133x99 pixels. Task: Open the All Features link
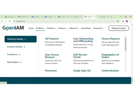52,39
